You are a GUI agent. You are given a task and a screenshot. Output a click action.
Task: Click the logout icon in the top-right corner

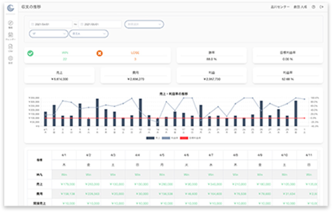[x=321, y=7]
